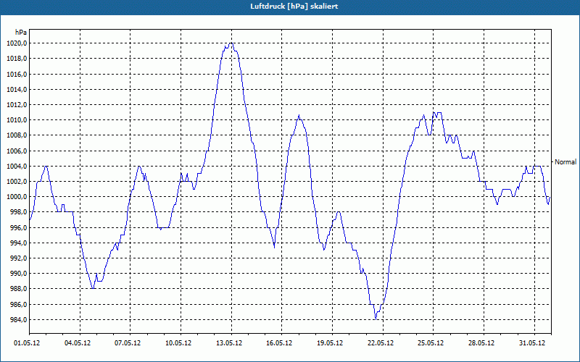Click the 31.05.12 date label
The width and height of the screenshot is (580, 362).
coord(532,343)
